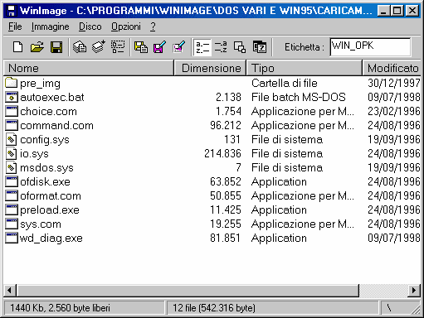Select the ofdisk.exe file icon
The image size is (424, 318).
[12, 181]
